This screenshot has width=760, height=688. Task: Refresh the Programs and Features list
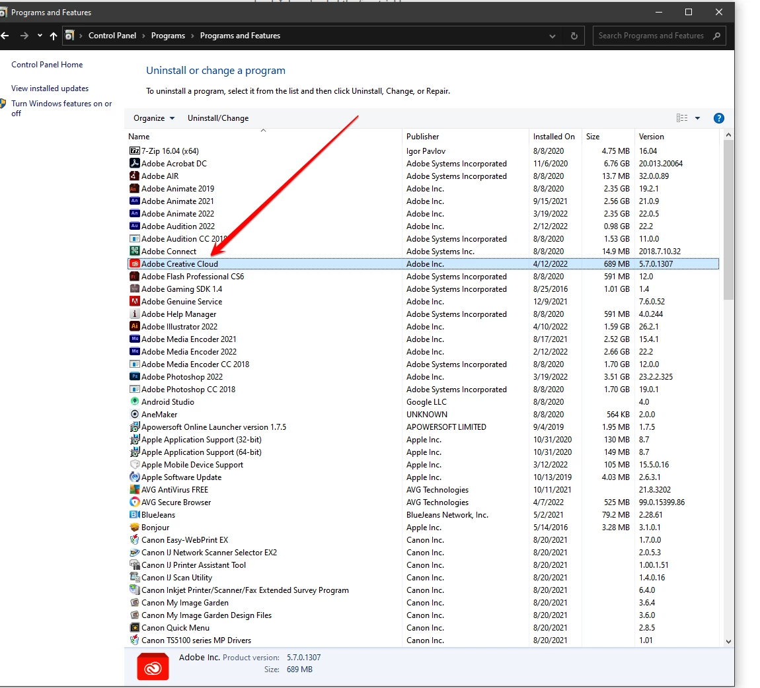click(574, 36)
